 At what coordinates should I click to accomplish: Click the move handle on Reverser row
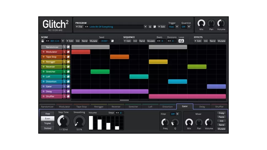[43, 67]
